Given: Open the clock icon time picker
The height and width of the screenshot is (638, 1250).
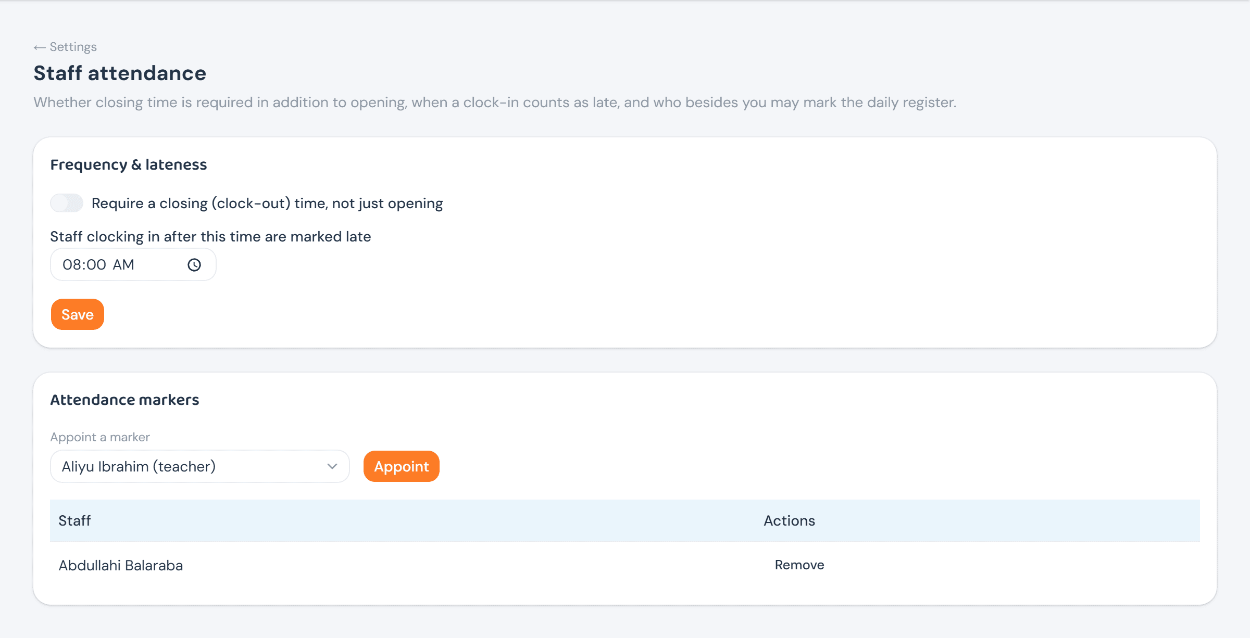Looking at the screenshot, I should pyautogui.click(x=194, y=265).
